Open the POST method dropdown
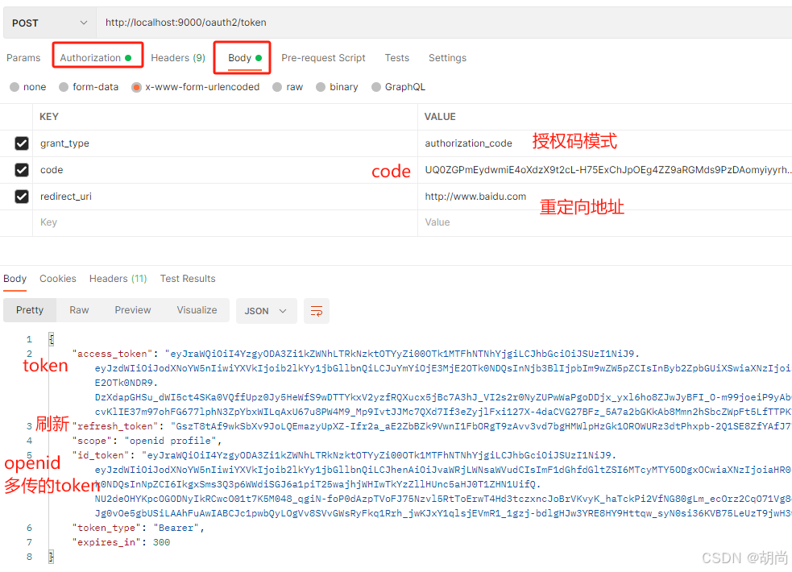 pyautogui.click(x=50, y=23)
